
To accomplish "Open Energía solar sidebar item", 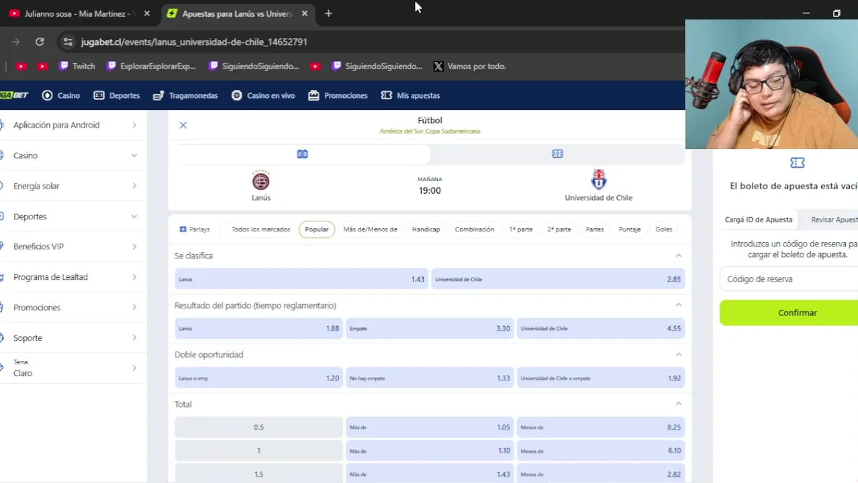I will 73,186.
